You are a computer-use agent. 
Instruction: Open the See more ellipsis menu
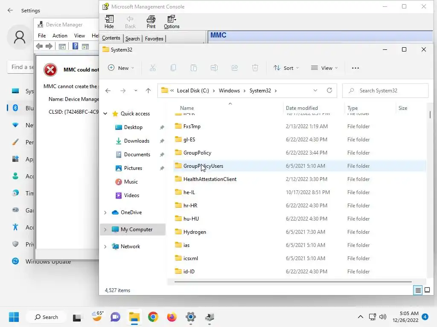355,68
